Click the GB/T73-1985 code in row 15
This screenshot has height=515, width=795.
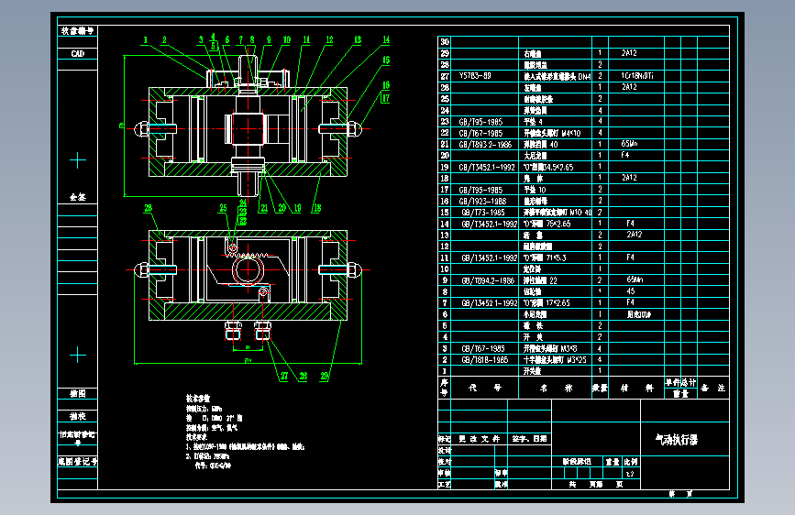[483, 213]
